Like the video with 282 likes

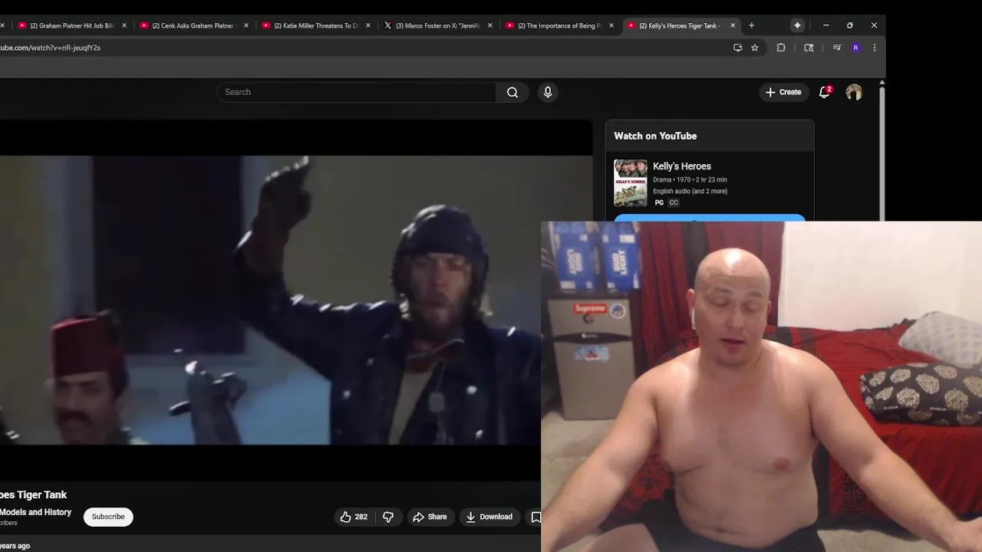354,517
